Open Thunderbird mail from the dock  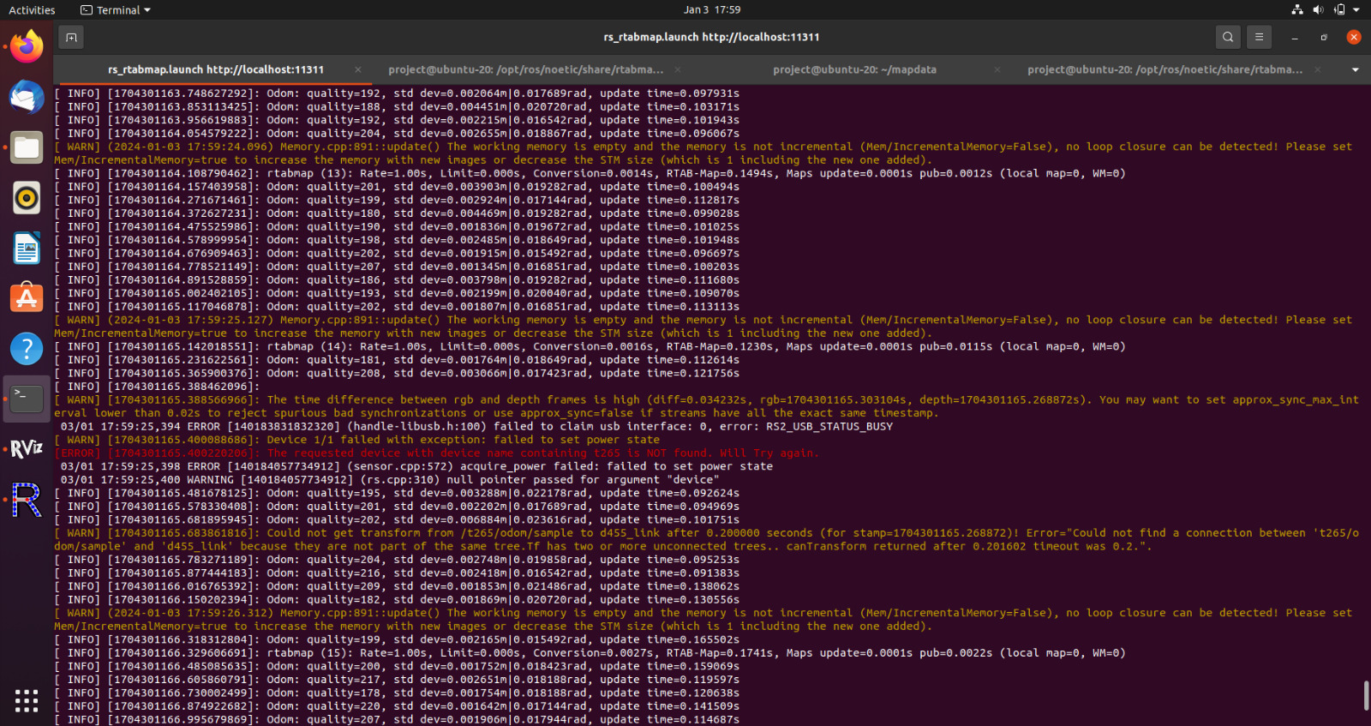(27, 97)
